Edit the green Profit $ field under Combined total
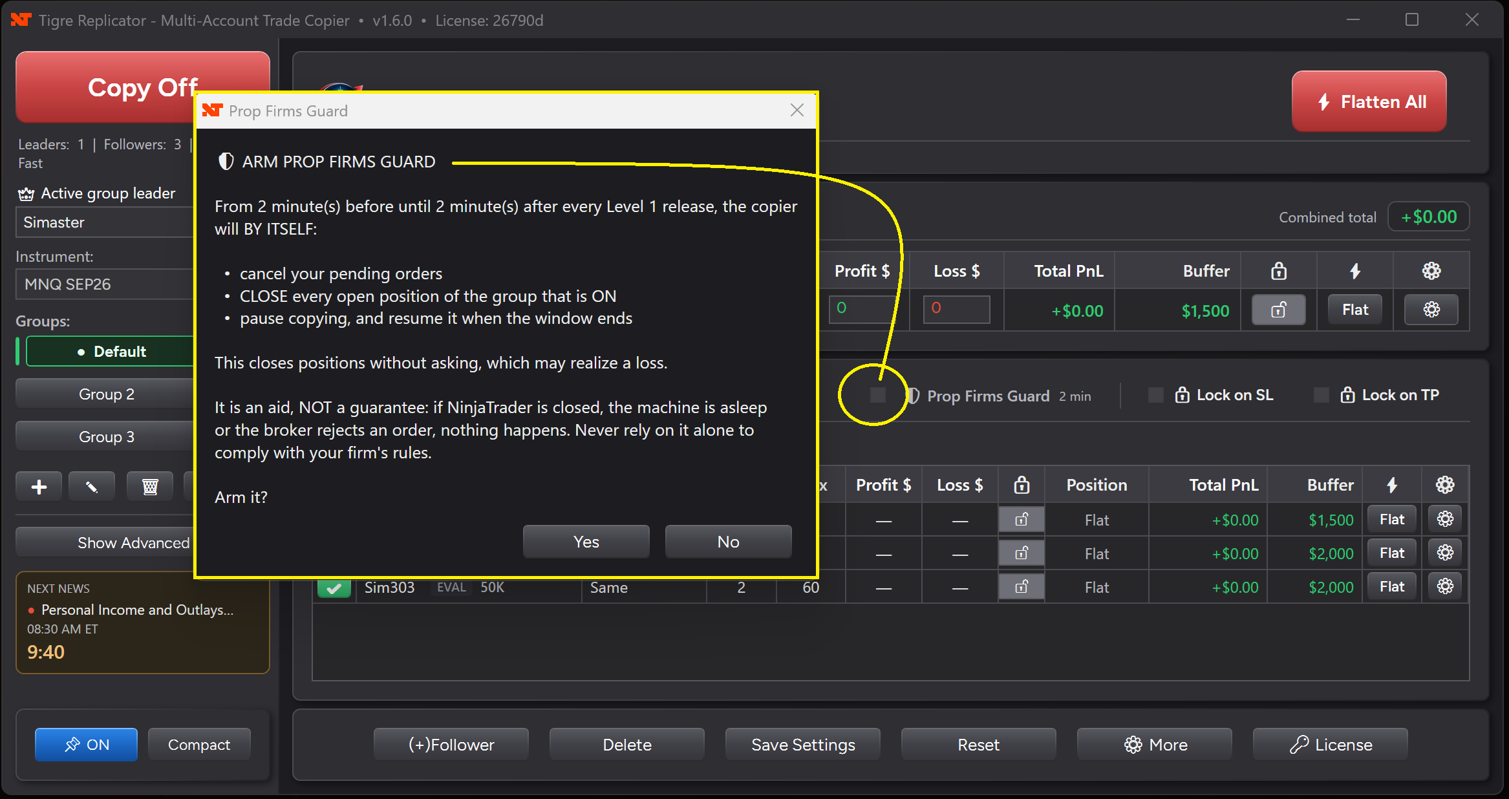Viewport: 1509px width, 799px height. pos(862,309)
